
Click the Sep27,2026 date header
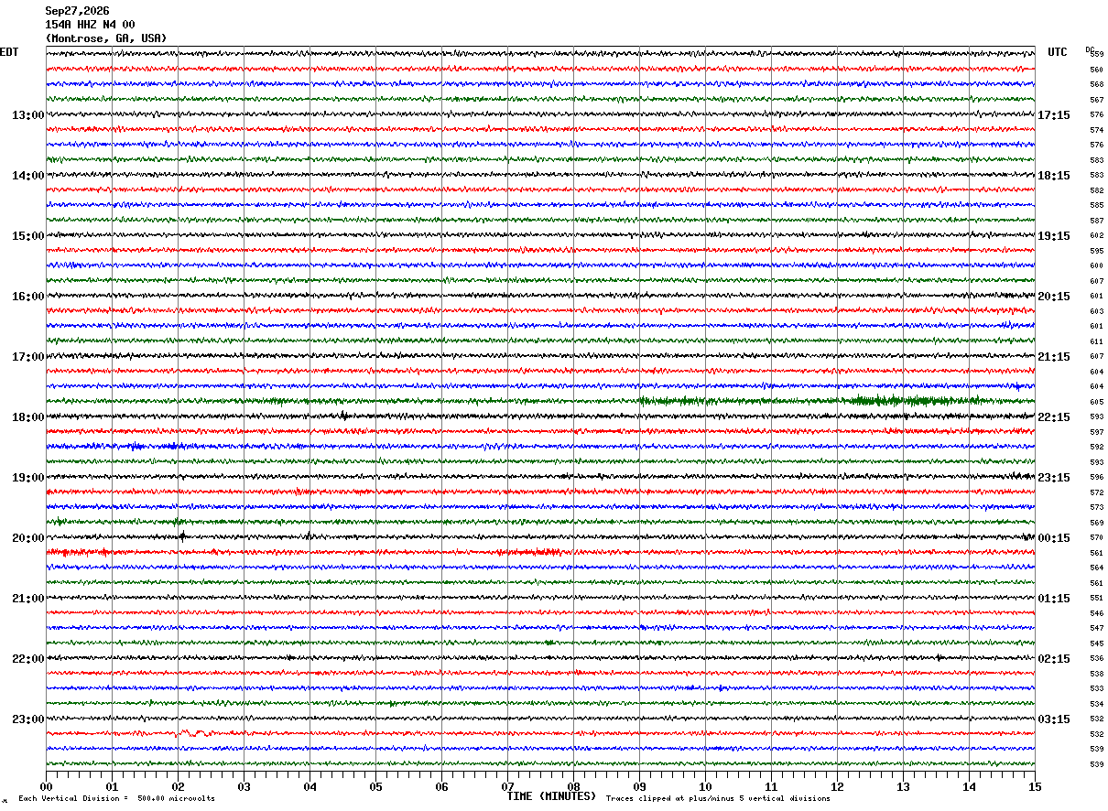pyautogui.click(x=77, y=11)
